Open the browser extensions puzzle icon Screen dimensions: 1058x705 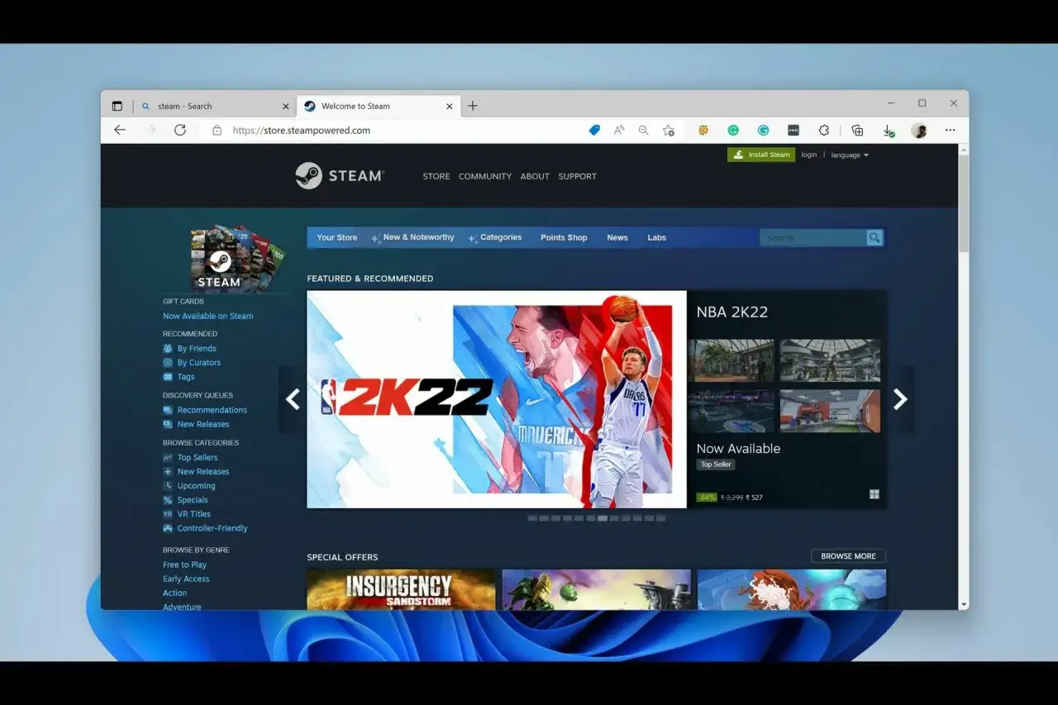[x=824, y=130]
